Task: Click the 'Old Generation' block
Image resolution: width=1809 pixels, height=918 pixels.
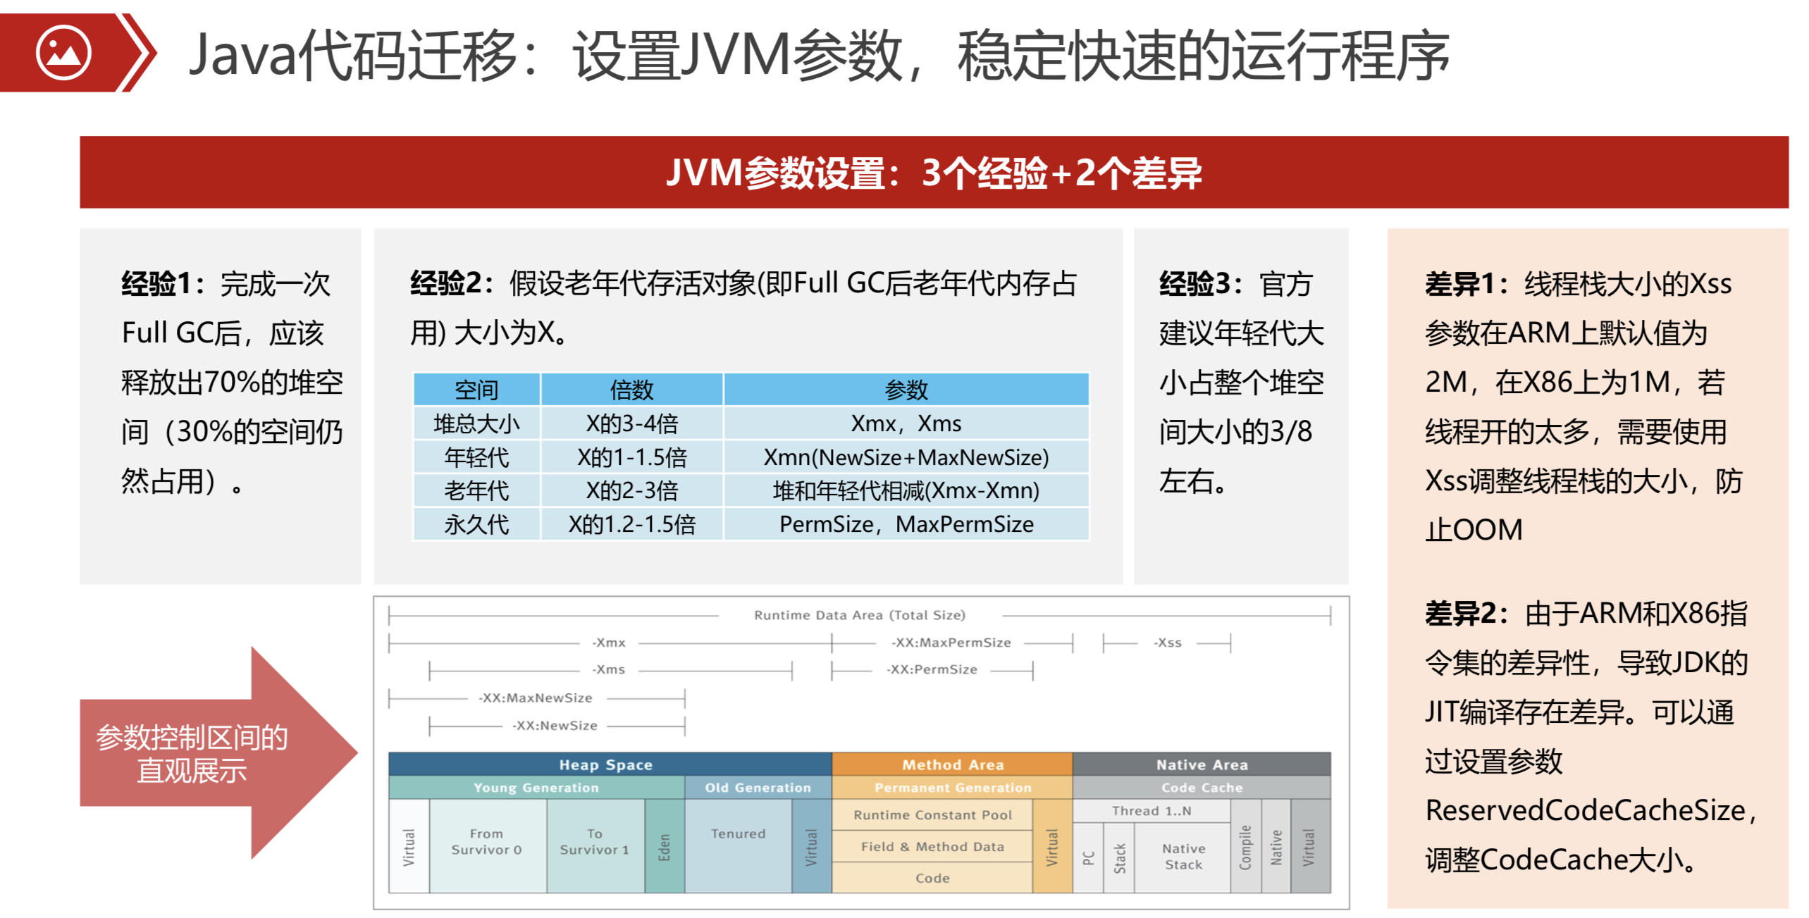Action: [x=758, y=788]
